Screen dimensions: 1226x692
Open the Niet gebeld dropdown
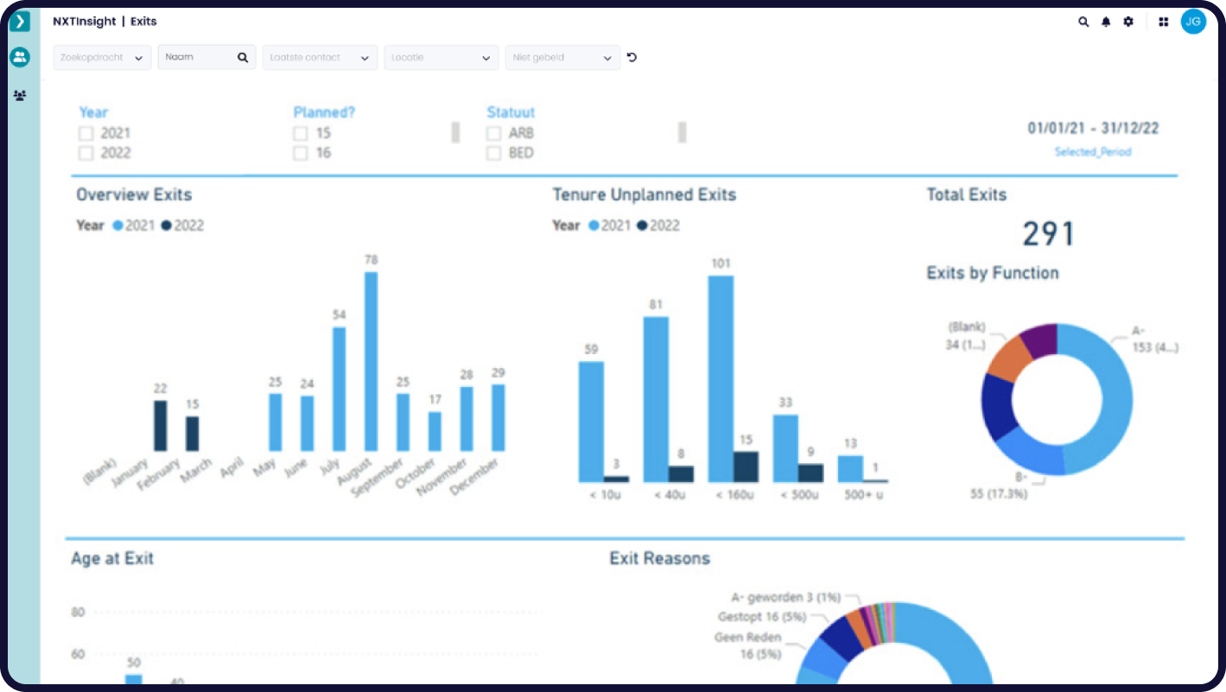(x=562, y=58)
